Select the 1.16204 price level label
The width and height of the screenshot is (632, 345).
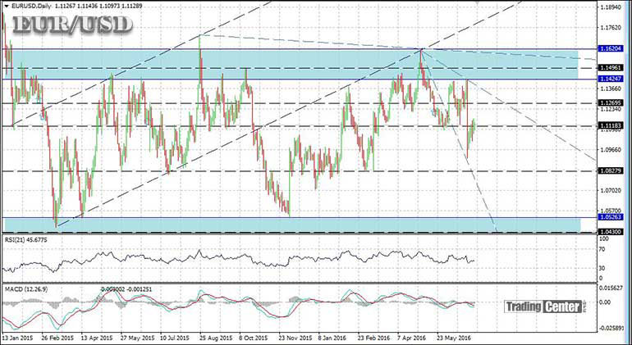coord(611,48)
